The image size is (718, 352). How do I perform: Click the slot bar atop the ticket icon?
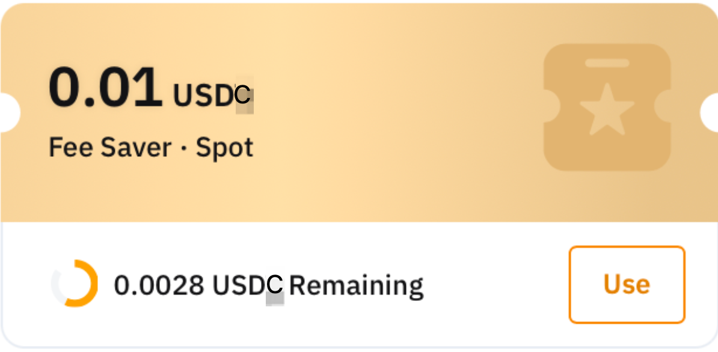[x=607, y=62]
